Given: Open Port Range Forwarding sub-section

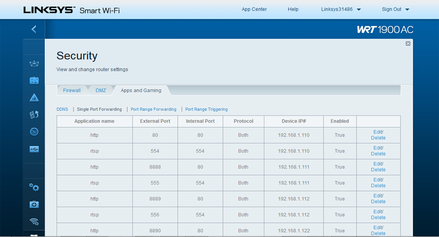Looking at the screenshot, I should pyautogui.click(x=153, y=109).
